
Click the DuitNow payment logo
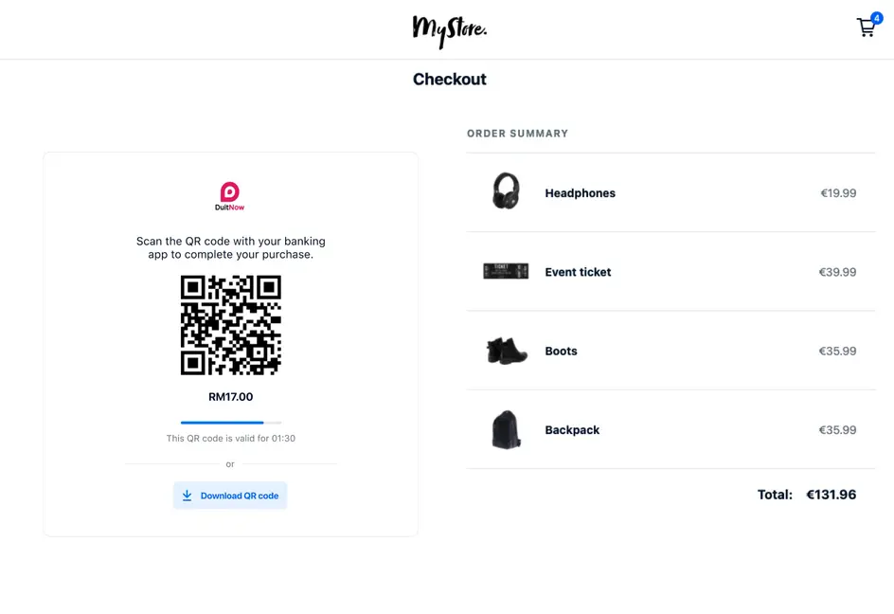(x=229, y=195)
